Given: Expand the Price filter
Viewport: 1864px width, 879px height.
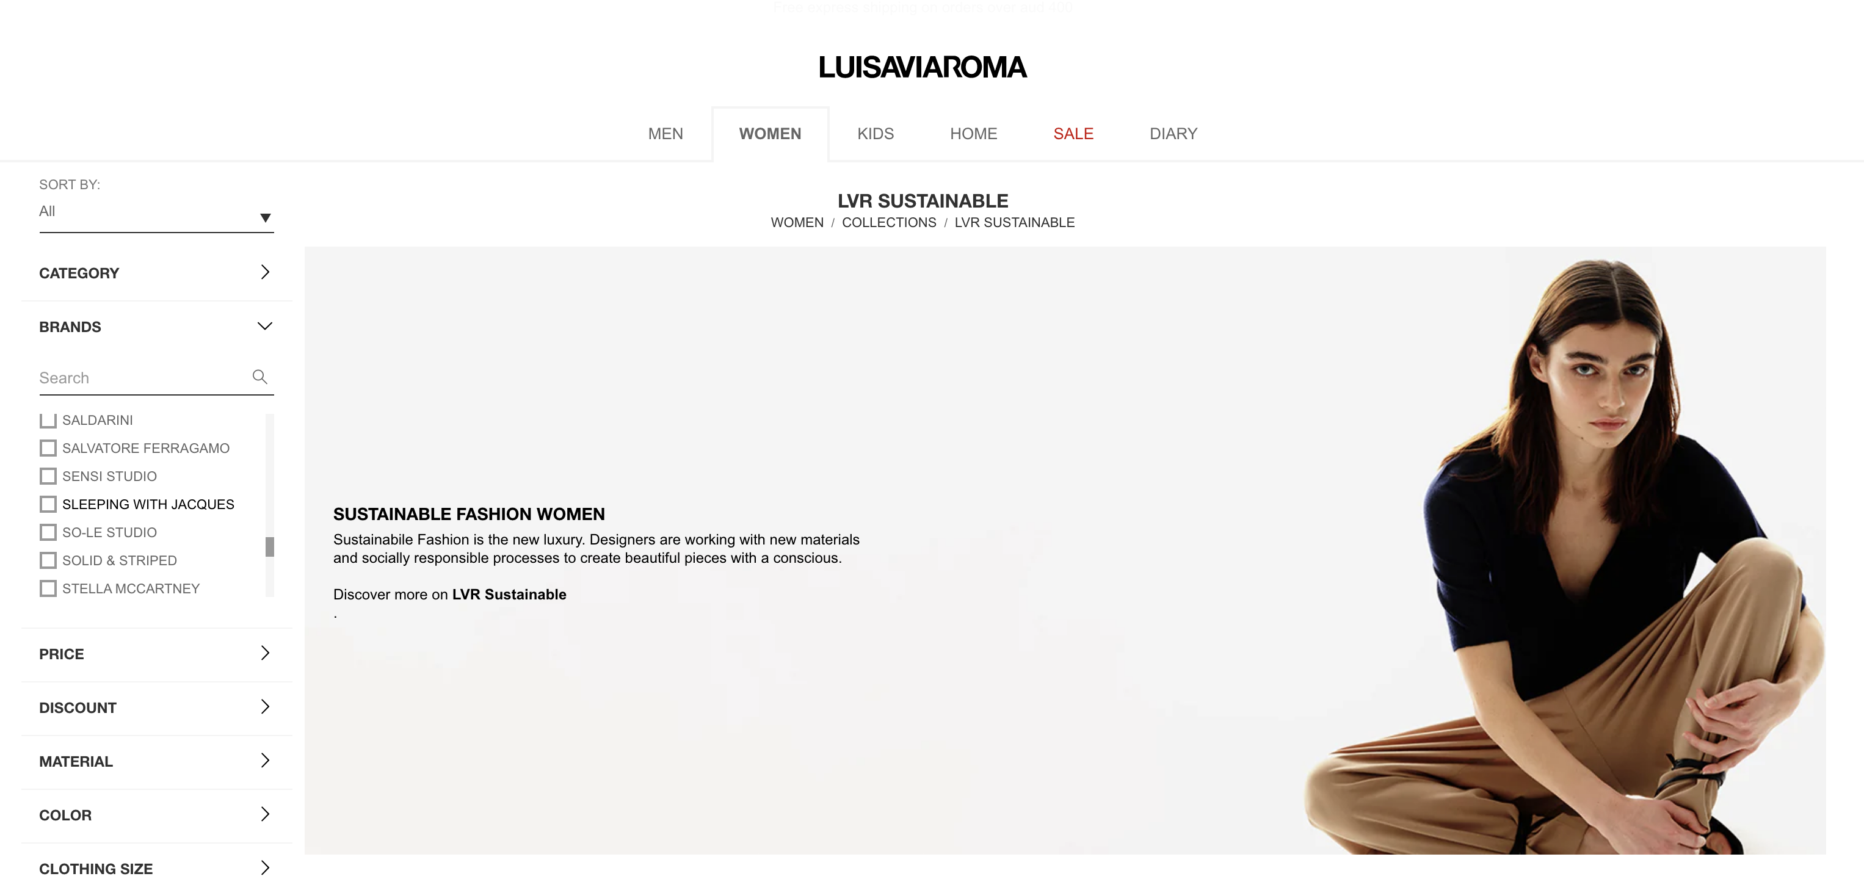Looking at the screenshot, I should [156, 654].
